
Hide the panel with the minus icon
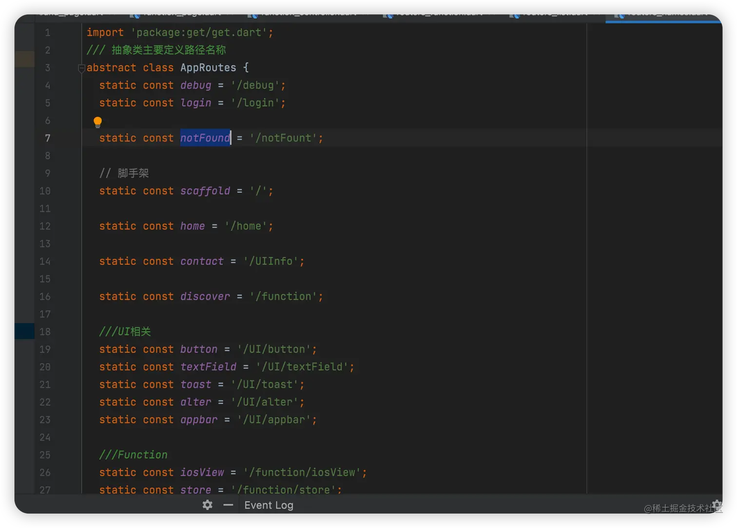point(228,505)
